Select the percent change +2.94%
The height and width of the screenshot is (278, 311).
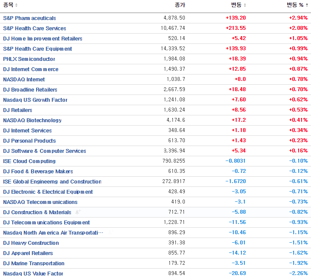click(298, 18)
